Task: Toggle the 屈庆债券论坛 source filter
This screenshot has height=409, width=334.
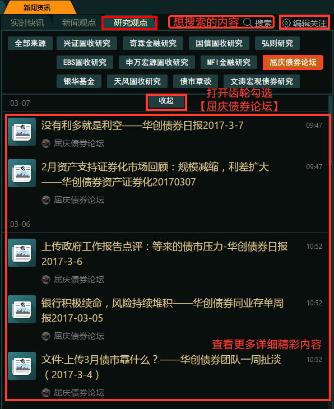Action: 293,62
